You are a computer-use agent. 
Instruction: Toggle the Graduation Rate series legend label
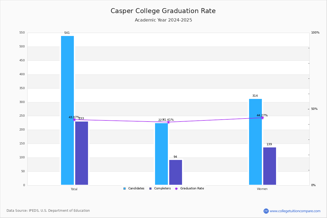192,189
